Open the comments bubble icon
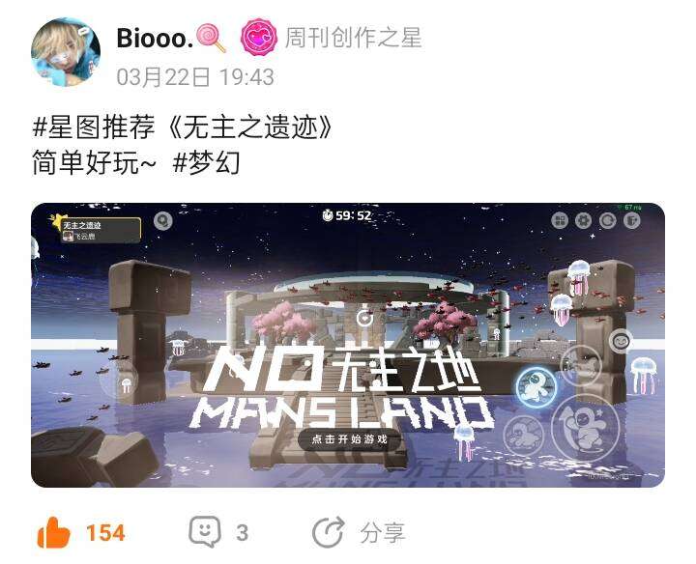Viewport: 696px width, 564px height. (x=205, y=531)
